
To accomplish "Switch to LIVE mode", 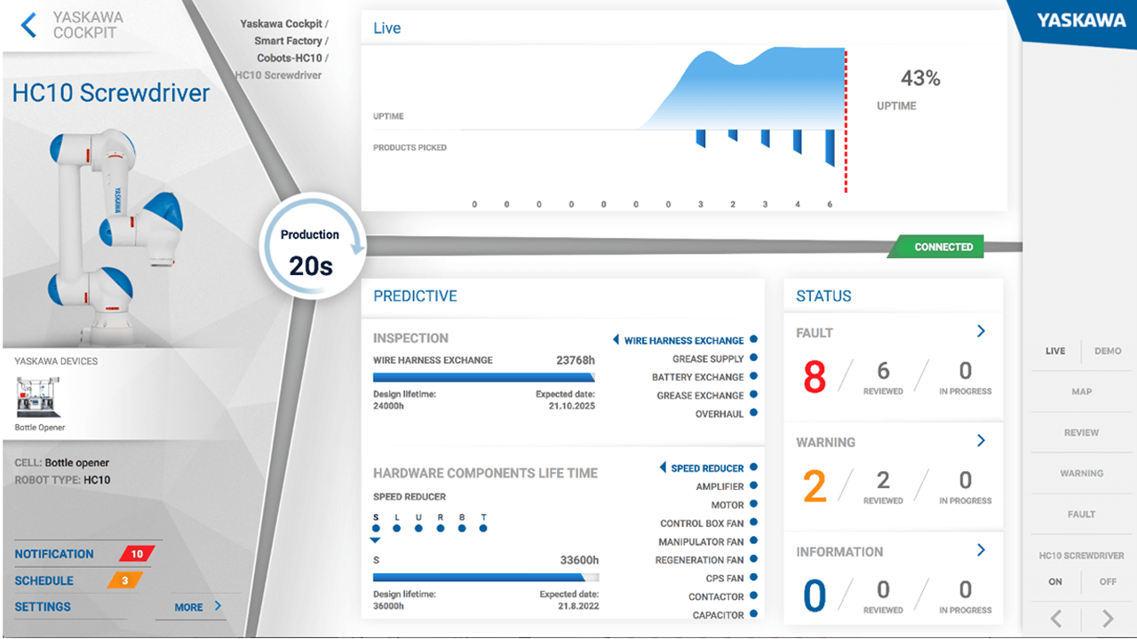I will pos(1055,351).
